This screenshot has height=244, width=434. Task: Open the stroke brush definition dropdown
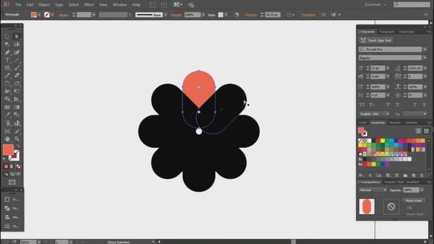point(165,15)
